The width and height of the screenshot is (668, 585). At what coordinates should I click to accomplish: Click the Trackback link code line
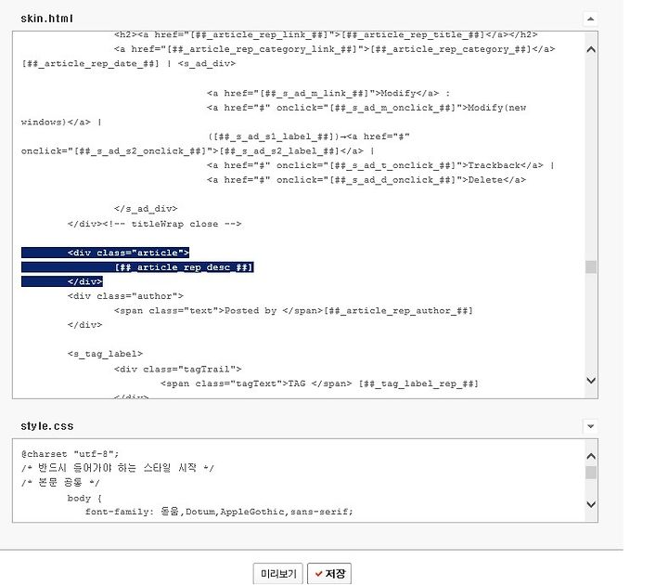click(380, 165)
